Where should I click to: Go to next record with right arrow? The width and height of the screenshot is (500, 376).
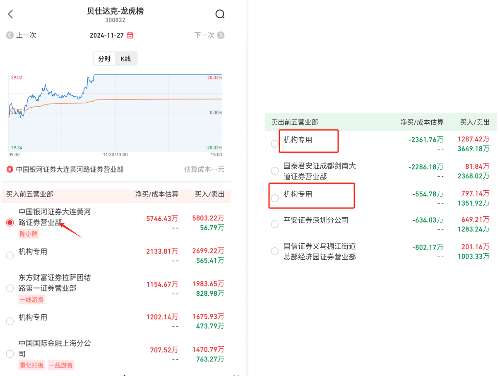click(x=221, y=35)
